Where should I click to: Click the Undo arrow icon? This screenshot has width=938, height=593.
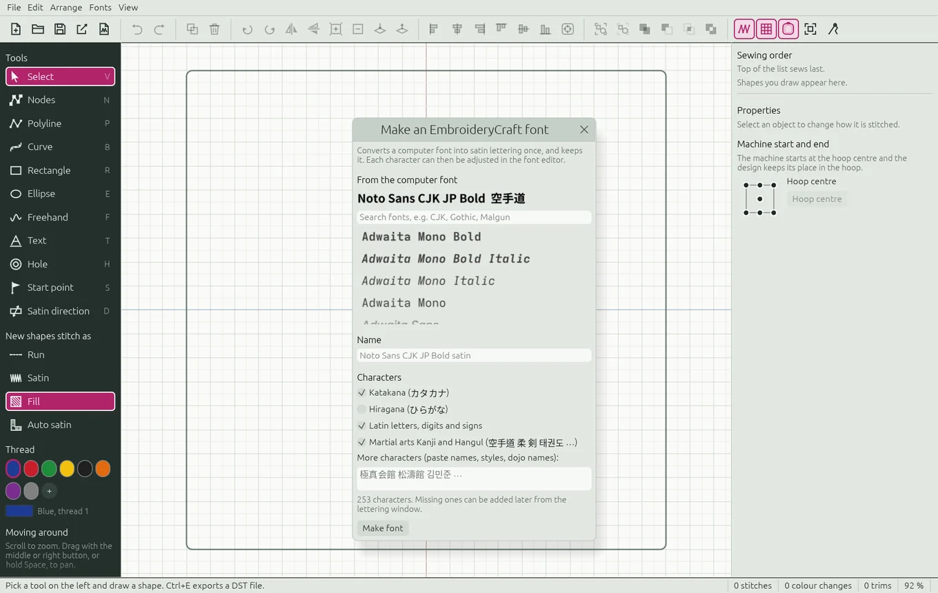[x=137, y=29]
